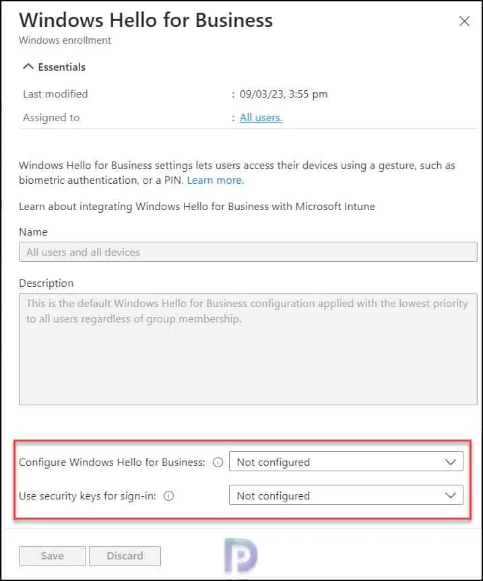View info tooltip for Use security keys setting
483x581 pixels.
(168, 496)
